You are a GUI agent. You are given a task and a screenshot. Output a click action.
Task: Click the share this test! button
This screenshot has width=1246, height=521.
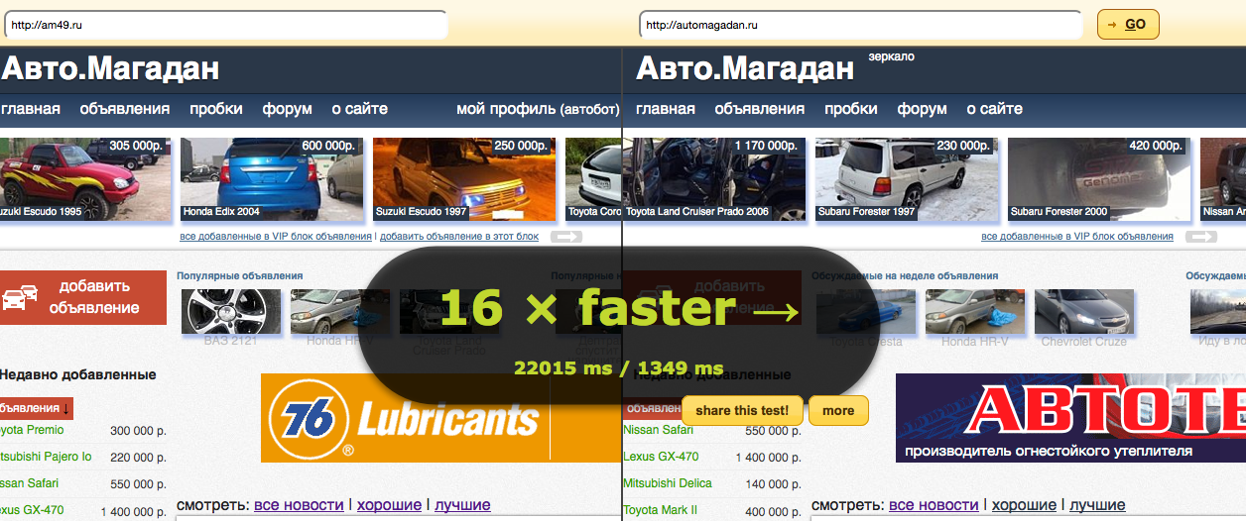742,410
